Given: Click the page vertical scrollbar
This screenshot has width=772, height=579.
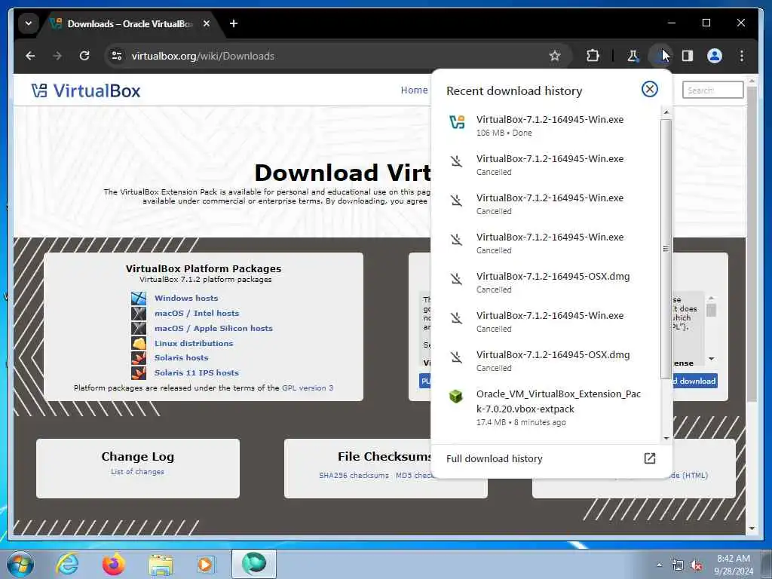Looking at the screenshot, I should pyautogui.click(x=752, y=244).
